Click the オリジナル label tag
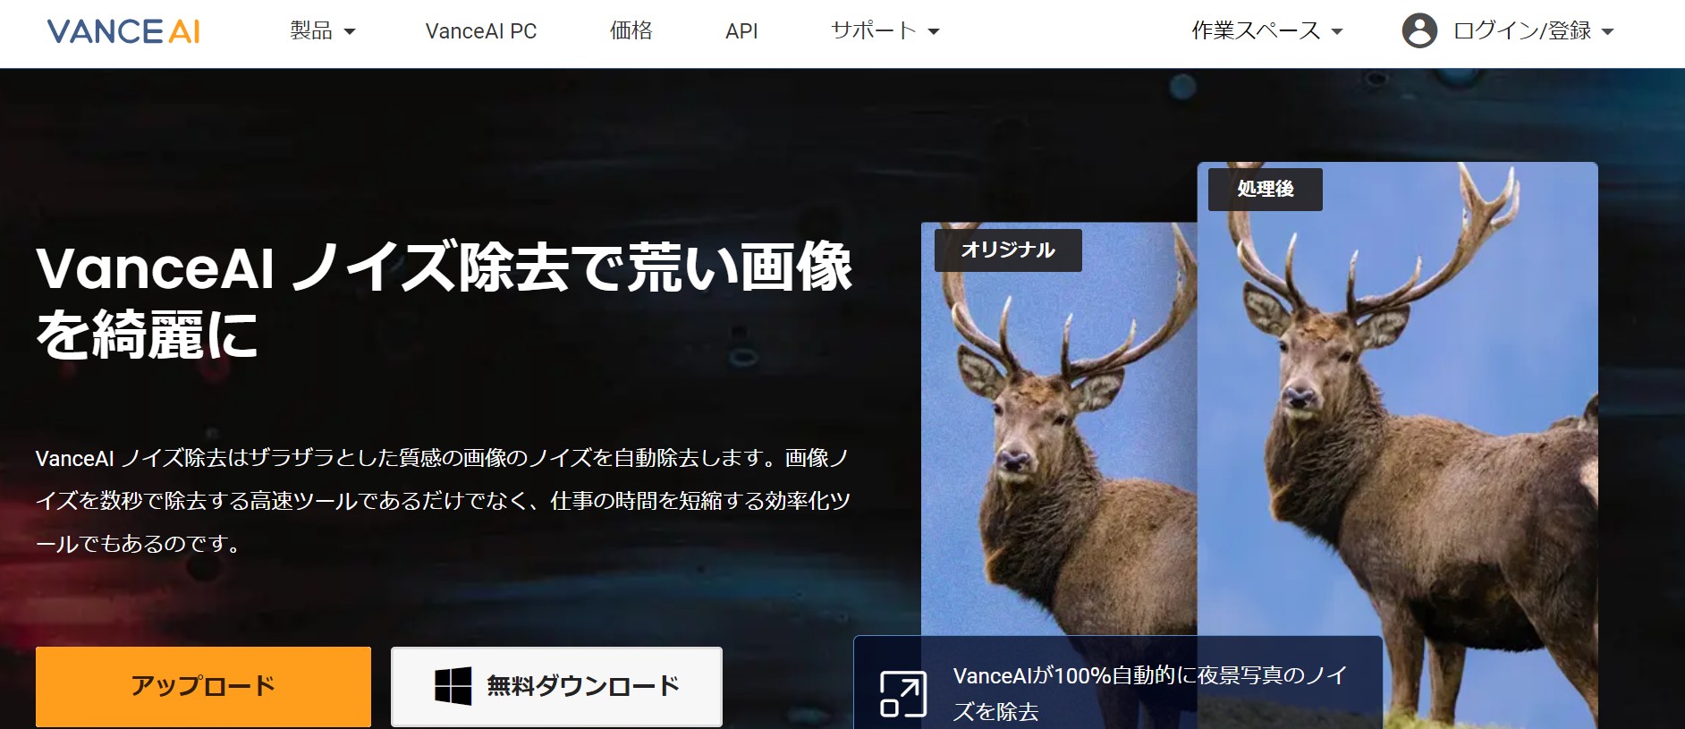This screenshot has width=1685, height=729. (1007, 250)
